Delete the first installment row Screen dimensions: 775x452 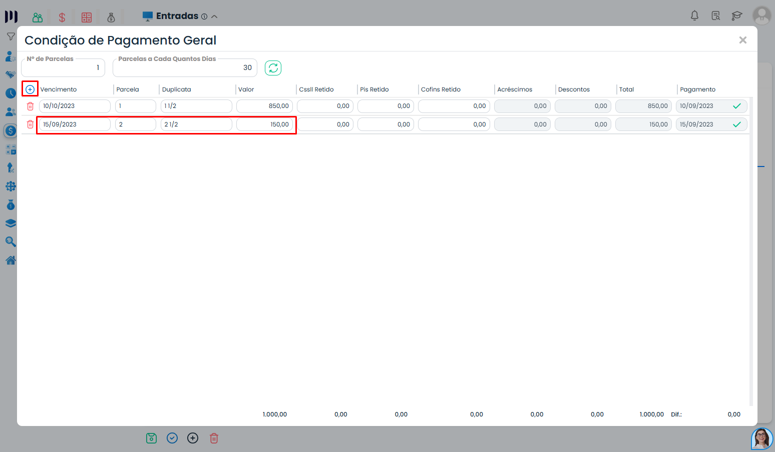pyautogui.click(x=30, y=106)
